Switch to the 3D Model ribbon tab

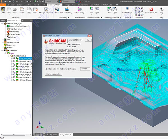(x=11, y=5)
